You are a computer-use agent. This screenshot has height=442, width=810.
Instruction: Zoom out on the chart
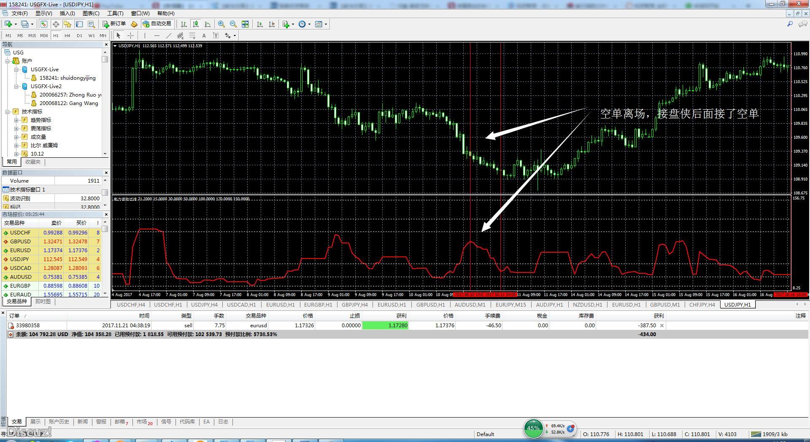233,24
